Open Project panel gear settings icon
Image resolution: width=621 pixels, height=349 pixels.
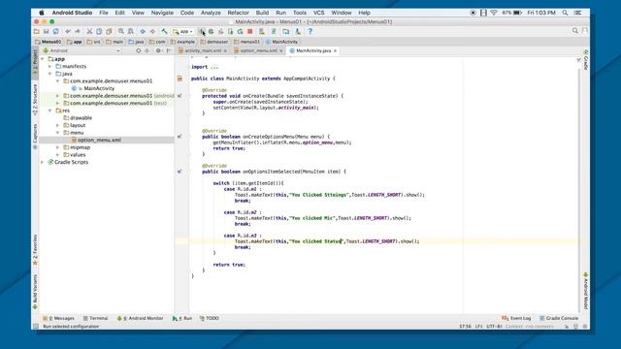158,50
